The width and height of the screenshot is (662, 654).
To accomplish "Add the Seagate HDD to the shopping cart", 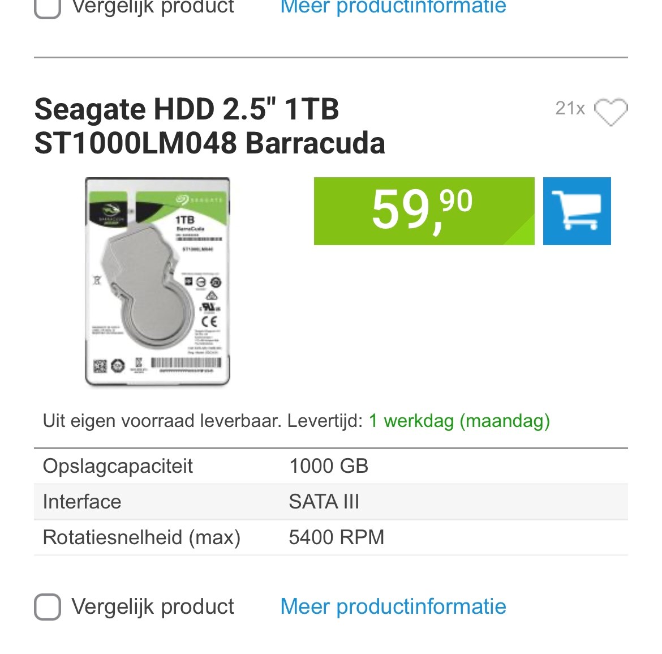I will pyautogui.click(x=577, y=211).
